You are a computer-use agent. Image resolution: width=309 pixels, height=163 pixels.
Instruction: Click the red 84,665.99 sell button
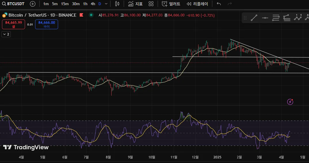(x=14, y=24)
